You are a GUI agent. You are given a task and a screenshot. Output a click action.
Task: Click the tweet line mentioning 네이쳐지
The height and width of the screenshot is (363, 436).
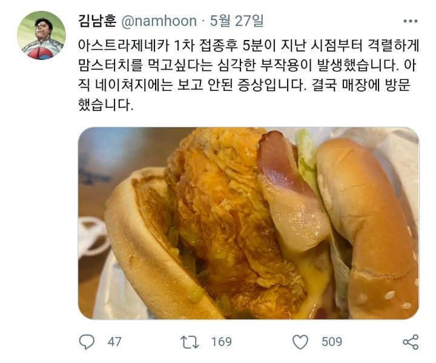coord(244,85)
